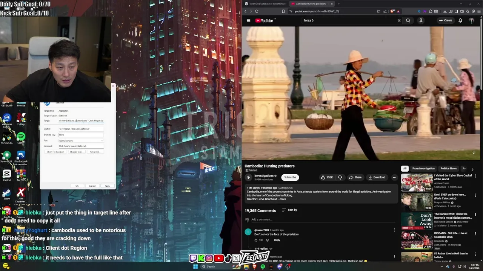
Task: Show hidden system tray icons
Action: coord(443,266)
